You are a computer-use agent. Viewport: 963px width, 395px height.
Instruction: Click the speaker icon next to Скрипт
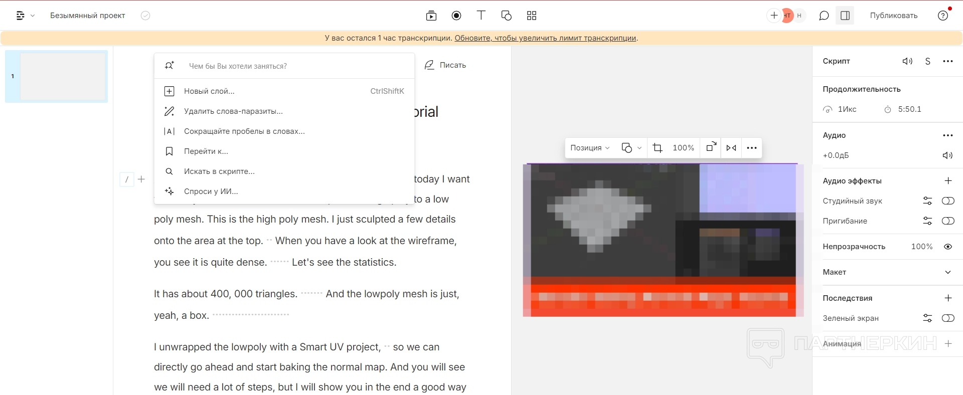(x=907, y=61)
